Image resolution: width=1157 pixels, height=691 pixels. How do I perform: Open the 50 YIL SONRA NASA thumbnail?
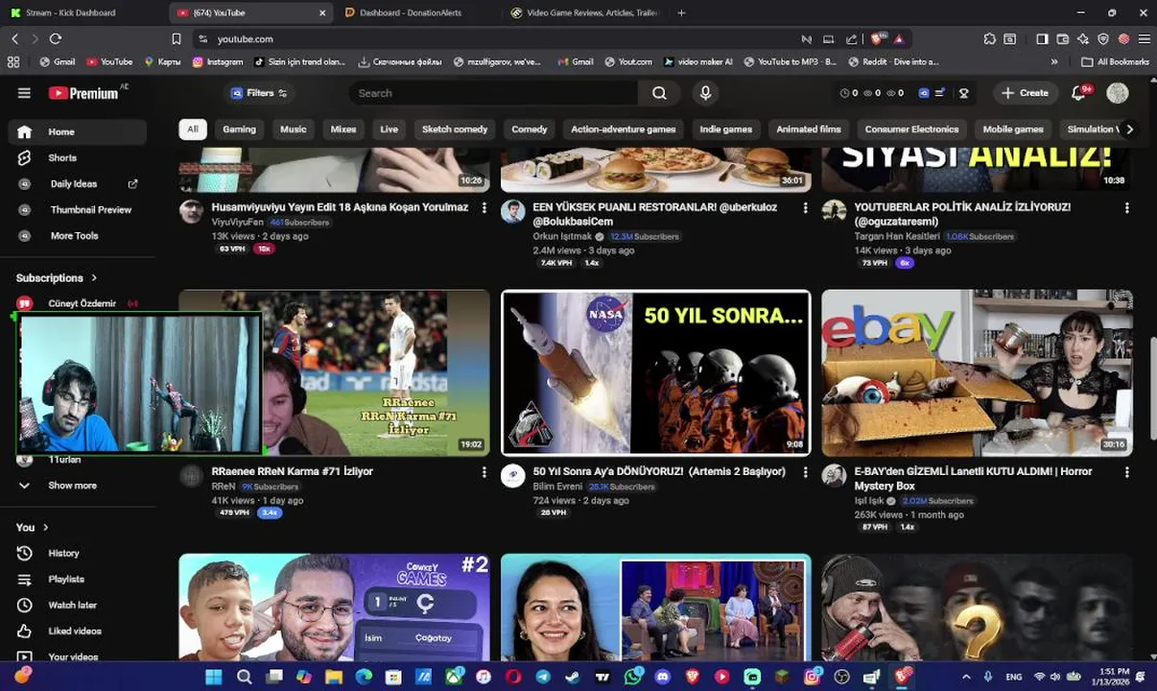[x=656, y=372]
